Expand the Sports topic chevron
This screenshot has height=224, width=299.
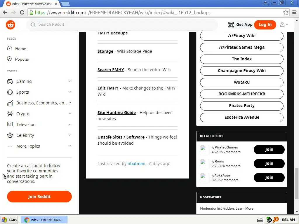pyautogui.click(x=70, y=92)
